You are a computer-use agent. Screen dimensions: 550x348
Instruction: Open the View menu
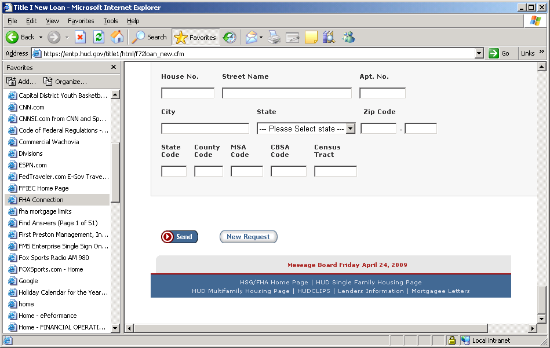coord(52,21)
